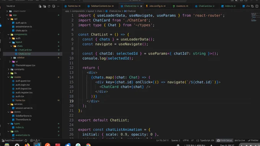
Task: Collapse the components folder
Action: 21,34
